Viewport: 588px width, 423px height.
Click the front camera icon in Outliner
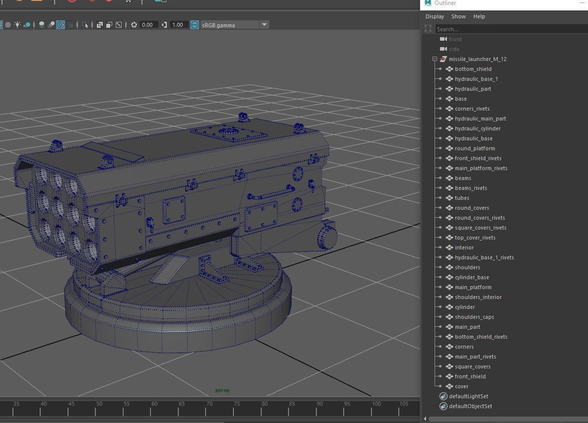[443, 39]
